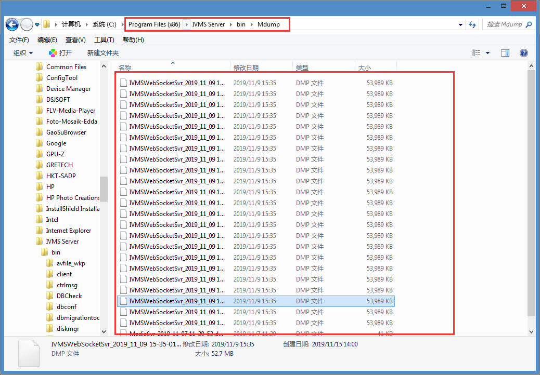Open the 组织 dropdown
The width and height of the screenshot is (540, 375).
tap(23, 53)
